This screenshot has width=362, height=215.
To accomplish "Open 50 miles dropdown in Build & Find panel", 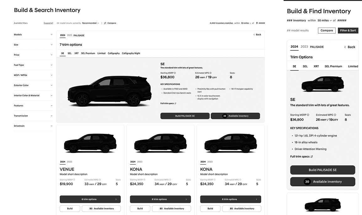I will [325, 20].
